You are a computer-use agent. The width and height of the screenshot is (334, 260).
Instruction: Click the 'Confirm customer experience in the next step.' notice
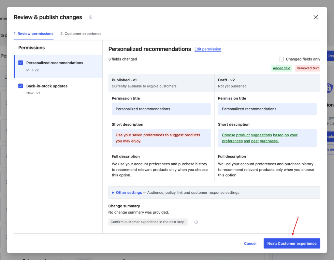148,222
